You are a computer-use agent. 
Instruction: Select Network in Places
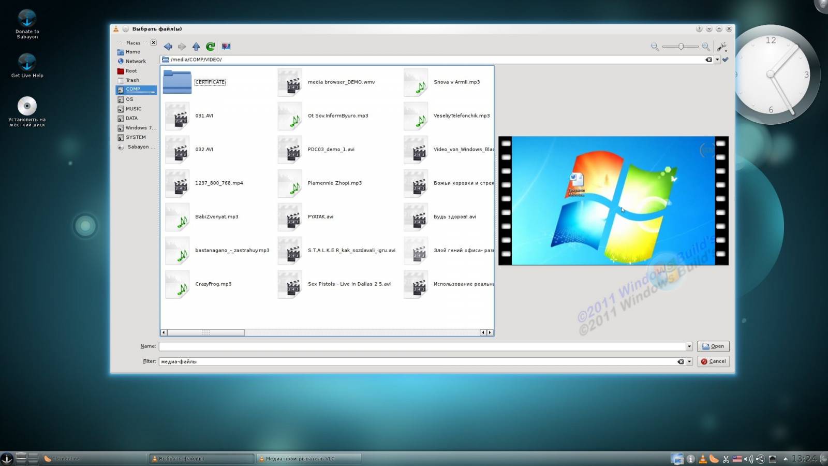136,61
